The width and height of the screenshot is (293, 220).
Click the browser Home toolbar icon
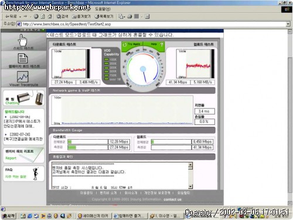[50, 16]
